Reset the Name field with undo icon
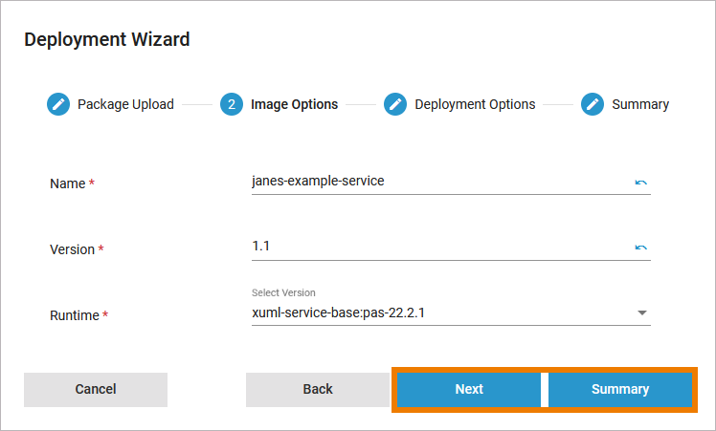This screenshot has width=716, height=431. pyautogui.click(x=640, y=182)
